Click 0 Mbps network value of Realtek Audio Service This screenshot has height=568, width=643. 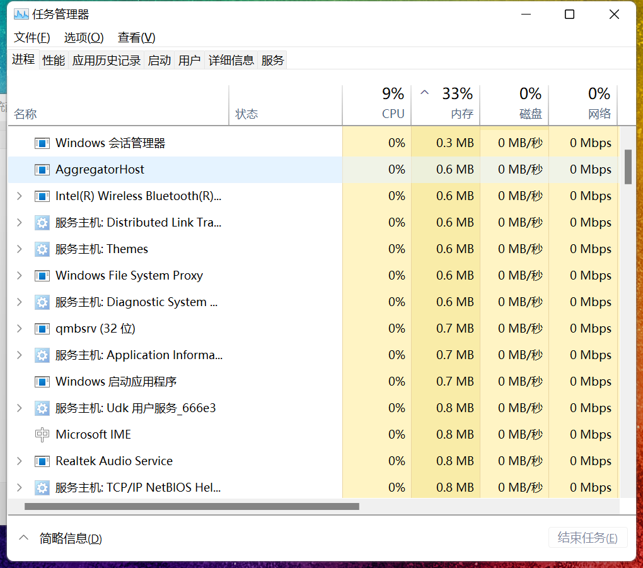coord(591,461)
